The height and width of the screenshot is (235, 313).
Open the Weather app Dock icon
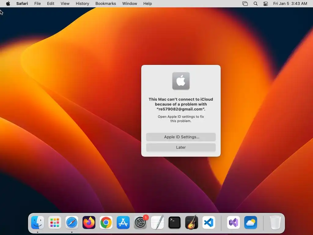251,222
